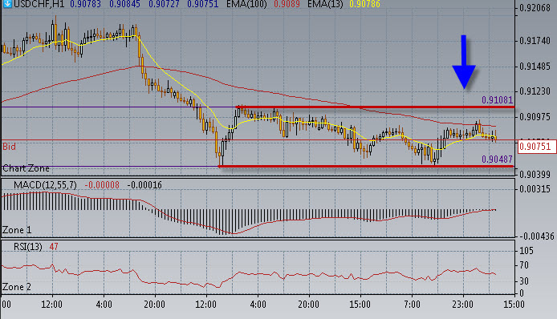
Task: Click the 0.91485 price axis label
Action: click(535, 67)
